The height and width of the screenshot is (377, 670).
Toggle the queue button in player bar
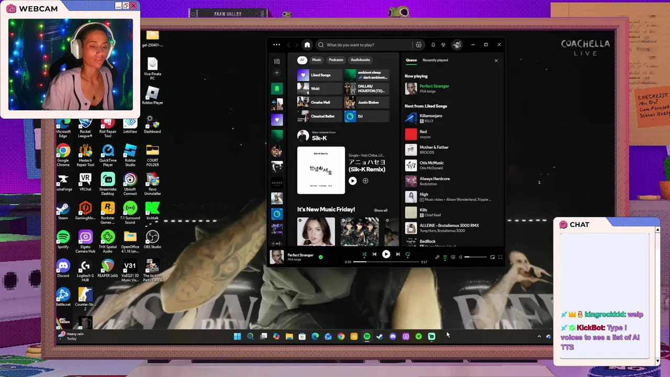(x=445, y=257)
